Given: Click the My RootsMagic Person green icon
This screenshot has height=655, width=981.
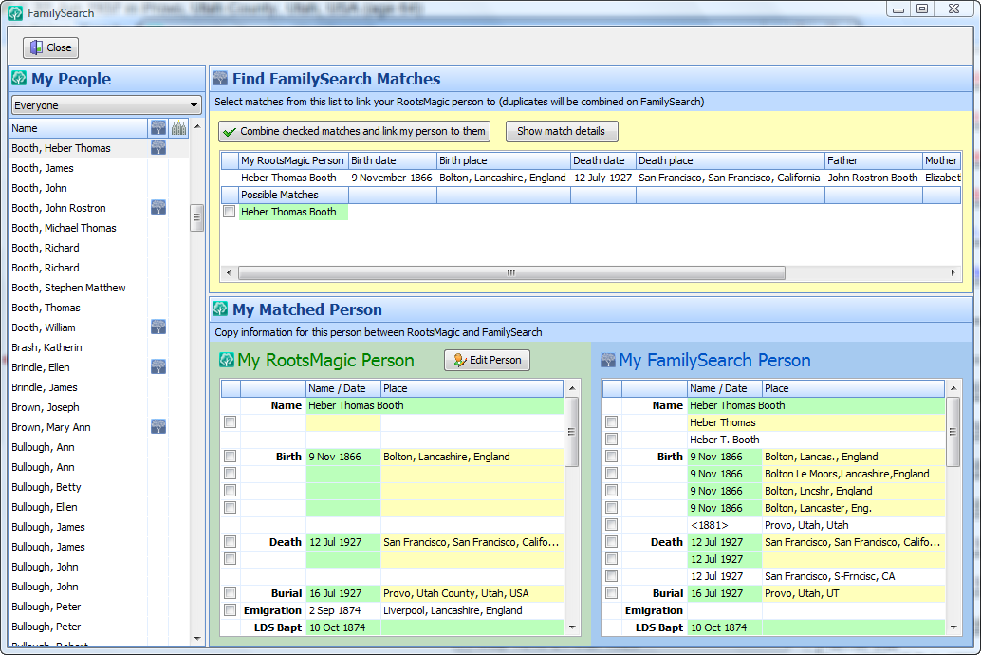Looking at the screenshot, I should [227, 360].
